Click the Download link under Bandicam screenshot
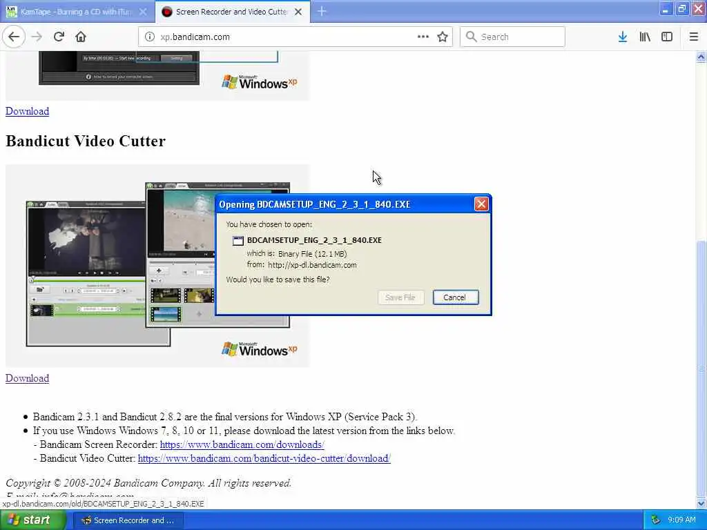The height and width of the screenshot is (530, 707). (27, 111)
